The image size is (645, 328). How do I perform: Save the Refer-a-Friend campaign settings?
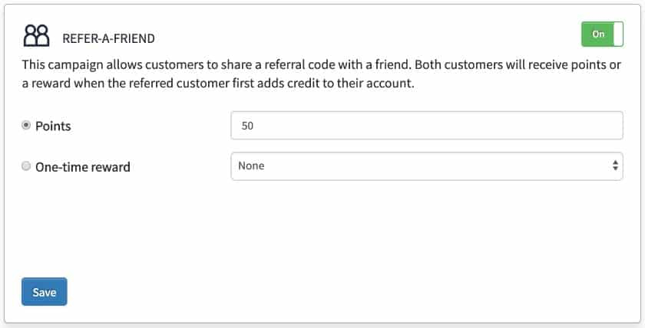[x=45, y=292]
